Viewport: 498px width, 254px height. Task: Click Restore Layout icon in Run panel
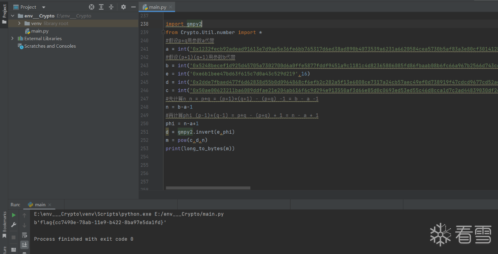(x=14, y=250)
